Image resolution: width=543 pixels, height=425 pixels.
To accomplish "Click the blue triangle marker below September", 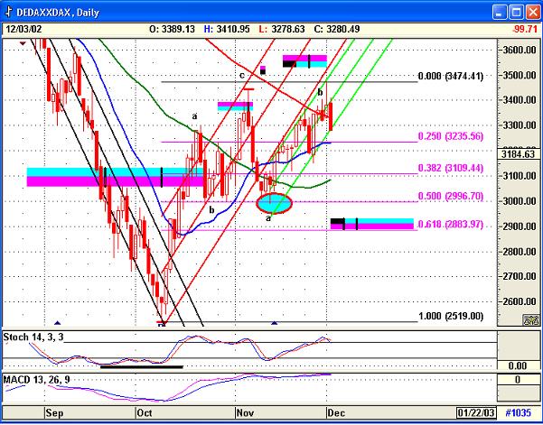I will pos(58,323).
